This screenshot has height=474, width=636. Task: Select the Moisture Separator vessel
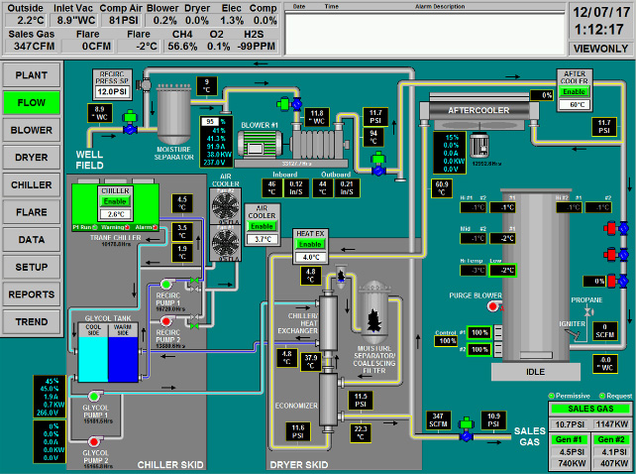[173, 113]
